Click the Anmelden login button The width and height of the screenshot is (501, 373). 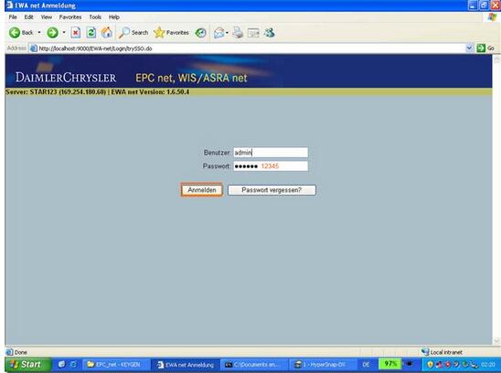point(202,190)
